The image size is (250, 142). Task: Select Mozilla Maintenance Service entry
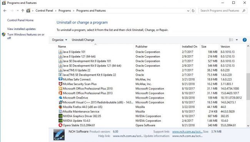tap(81, 112)
